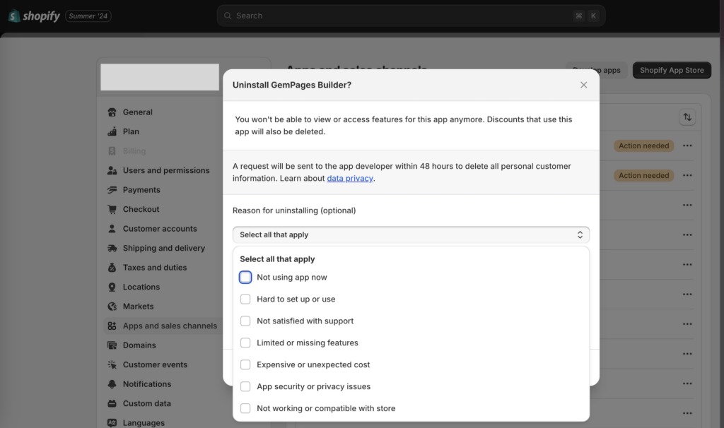
Task: Click the General settings store icon
Action: coord(112,112)
